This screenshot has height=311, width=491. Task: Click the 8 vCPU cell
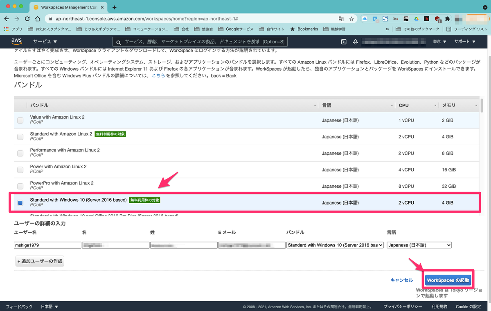(406, 186)
